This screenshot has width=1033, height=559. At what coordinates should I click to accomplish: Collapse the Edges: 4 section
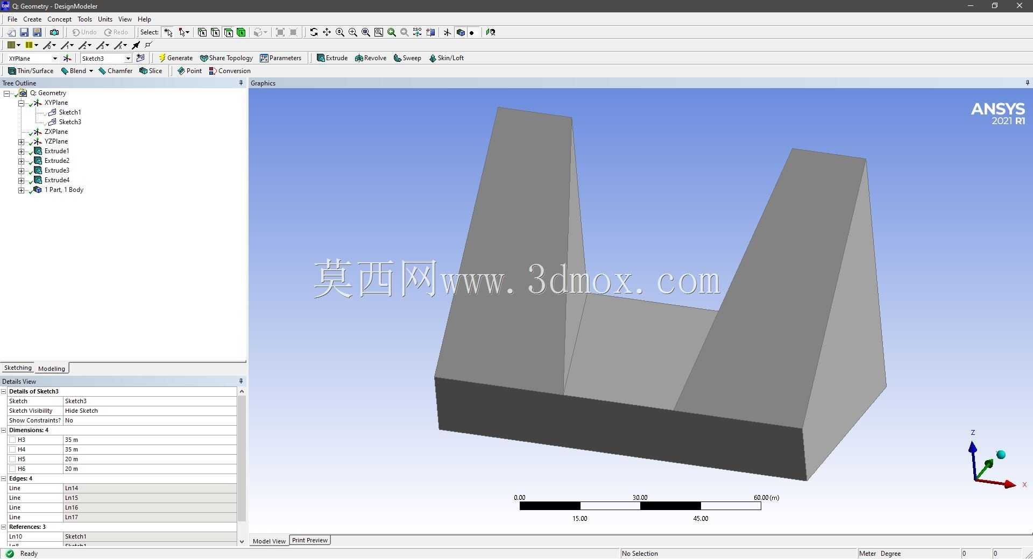4,478
